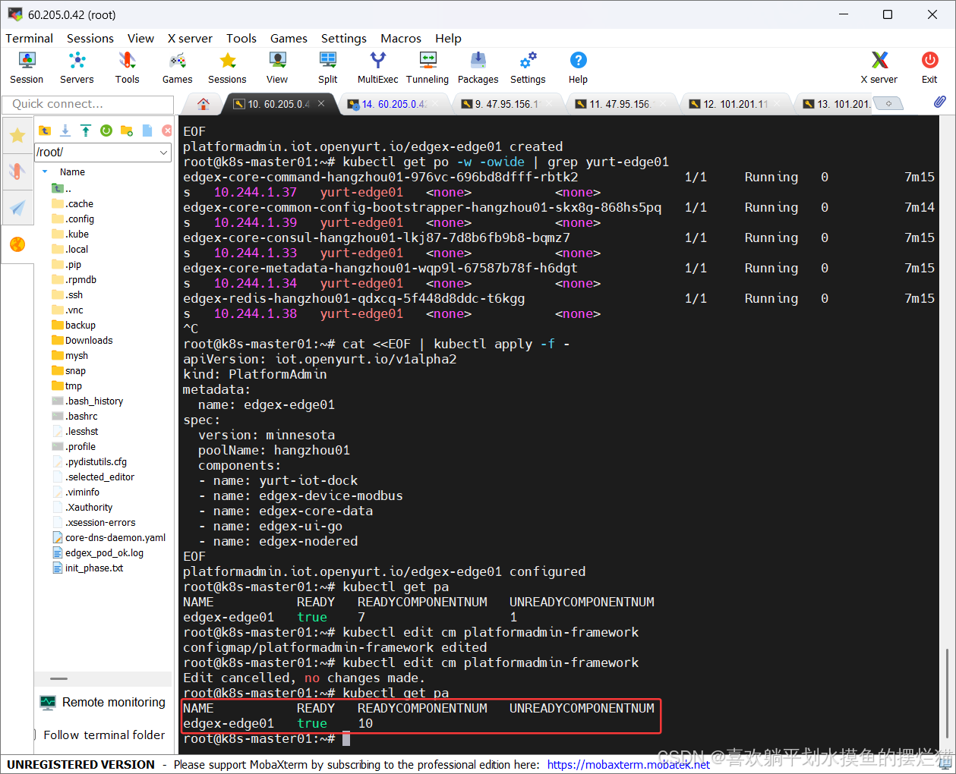Open the Macros menu
The width and height of the screenshot is (956, 774).
click(401, 38)
